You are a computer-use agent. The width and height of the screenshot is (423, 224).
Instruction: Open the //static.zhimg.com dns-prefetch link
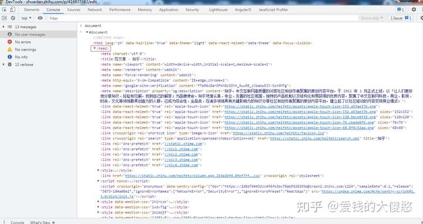click(x=183, y=144)
